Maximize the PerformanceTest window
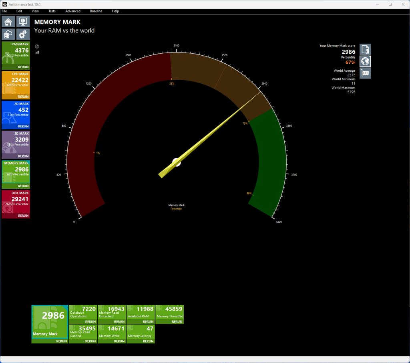 (390, 4)
